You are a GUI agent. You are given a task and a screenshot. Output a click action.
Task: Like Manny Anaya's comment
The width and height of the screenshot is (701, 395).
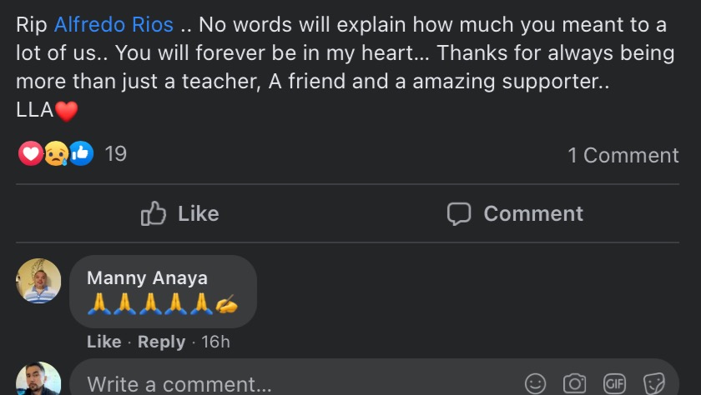[x=103, y=342]
